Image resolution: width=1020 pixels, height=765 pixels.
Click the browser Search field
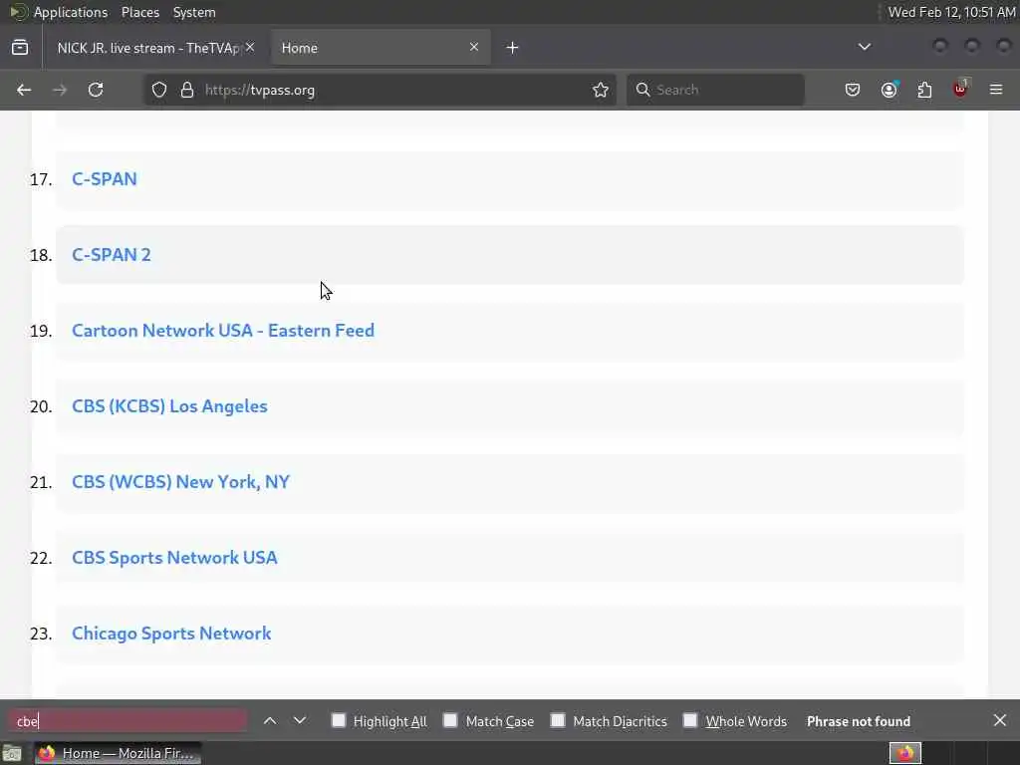[715, 90]
